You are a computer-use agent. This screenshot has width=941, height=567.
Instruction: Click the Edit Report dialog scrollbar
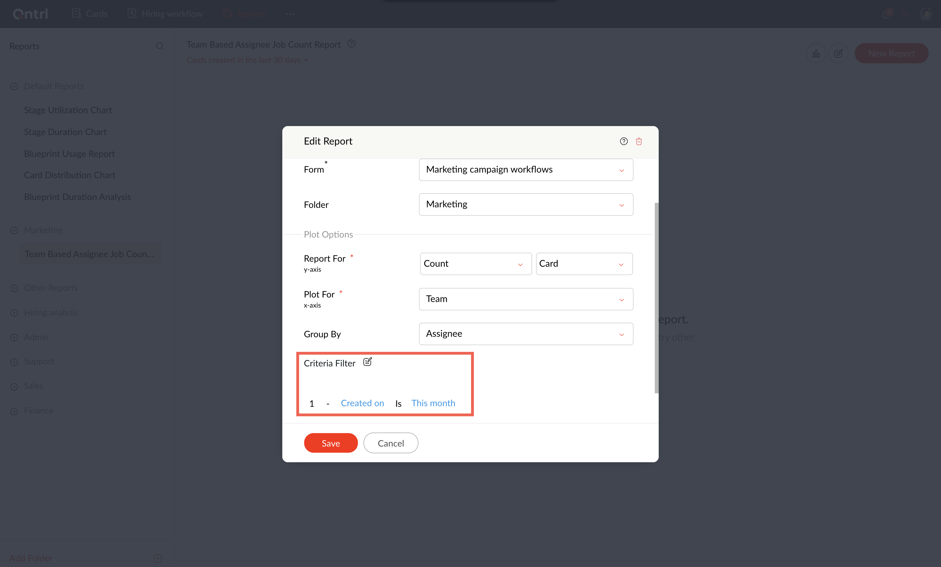[656, 298]
